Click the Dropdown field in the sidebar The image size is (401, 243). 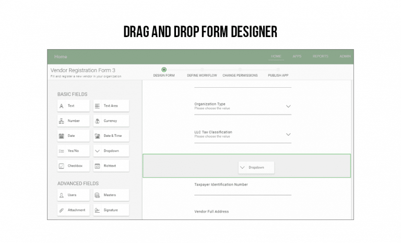pos(111,151)
